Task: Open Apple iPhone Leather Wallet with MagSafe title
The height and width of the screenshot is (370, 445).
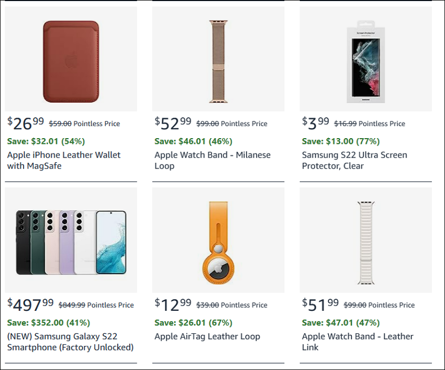Action: coord(64,160)
